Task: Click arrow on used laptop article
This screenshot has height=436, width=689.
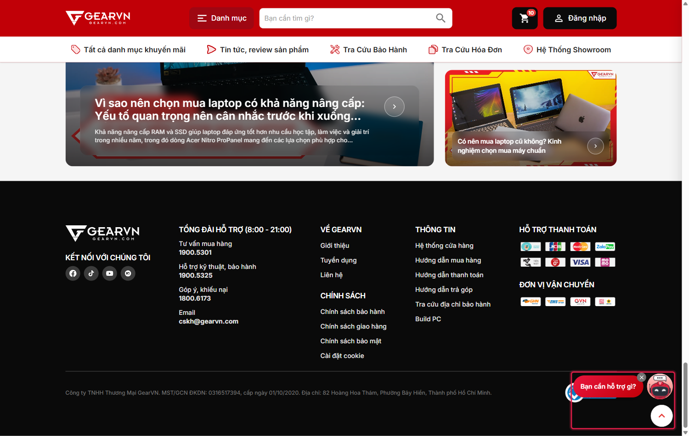Action: point(596,146)
